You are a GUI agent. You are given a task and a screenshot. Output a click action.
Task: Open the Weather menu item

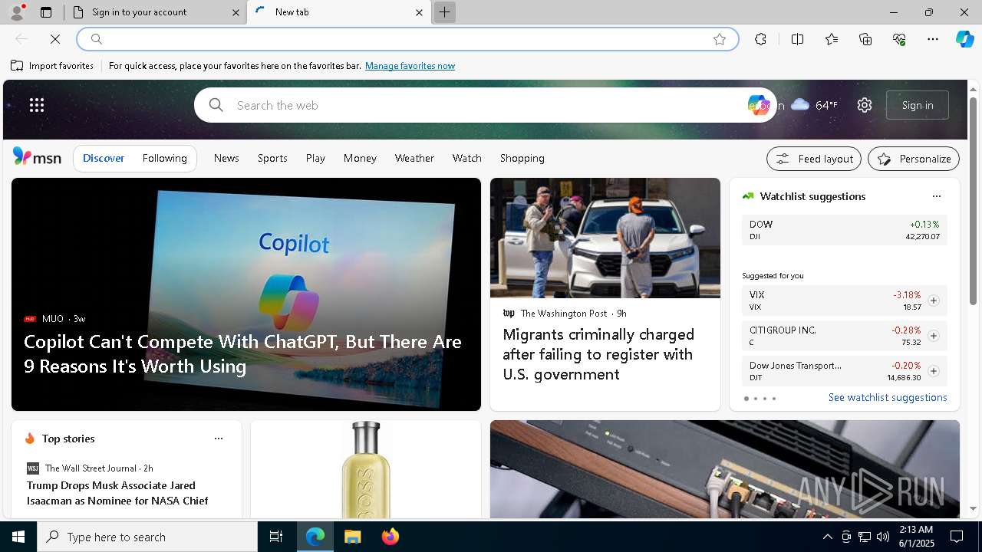414,158
